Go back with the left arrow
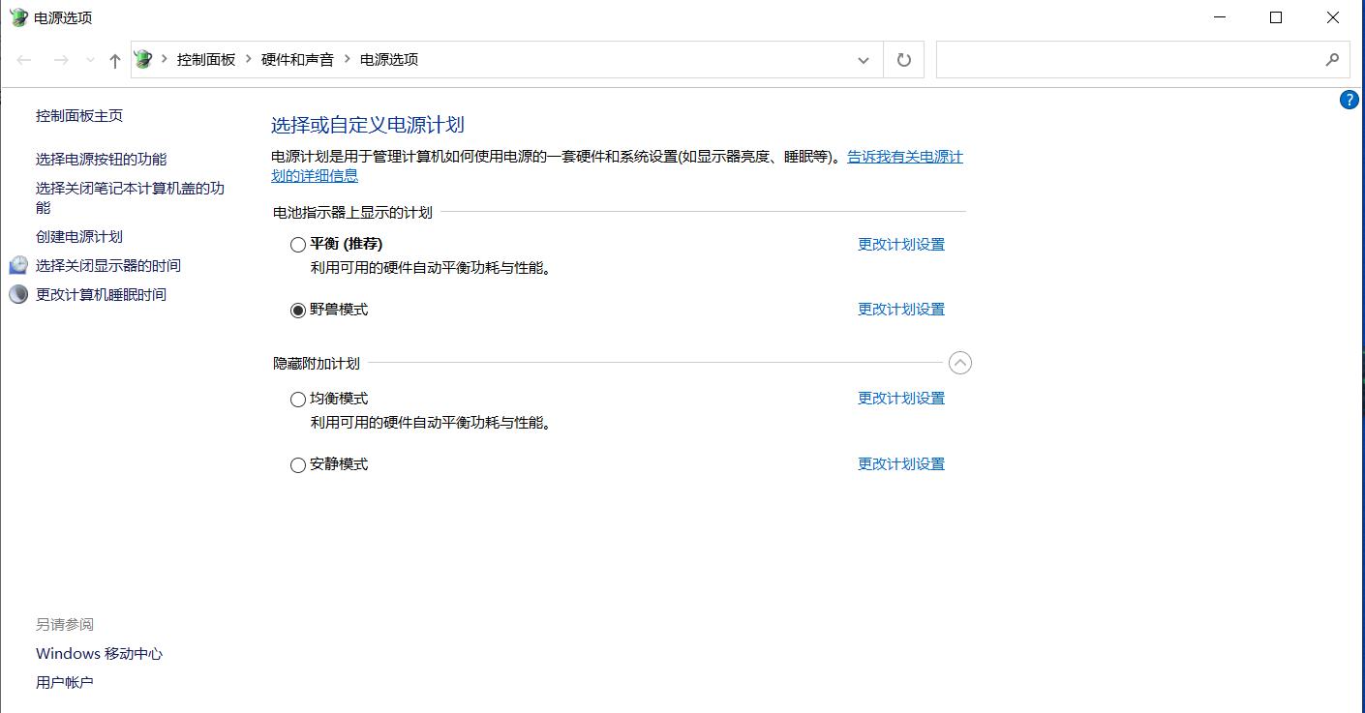The width and height of the screenshot is (1365, 713). [x=25, y=60]
